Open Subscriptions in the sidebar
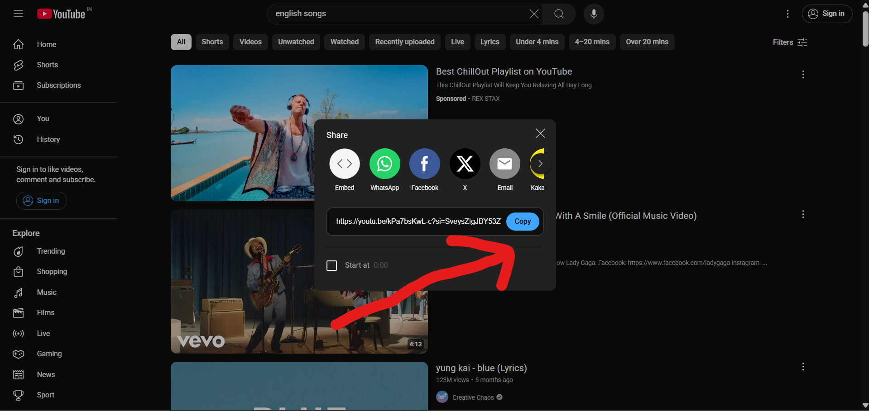The width and height of the screenshot is (869, 411). pyautogui.click(x=59, y=85)
